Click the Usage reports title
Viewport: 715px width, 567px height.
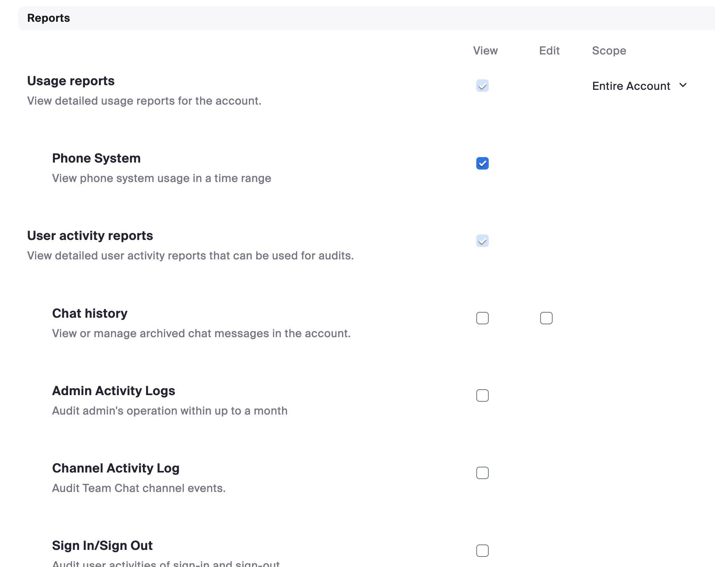pos(71,81)
